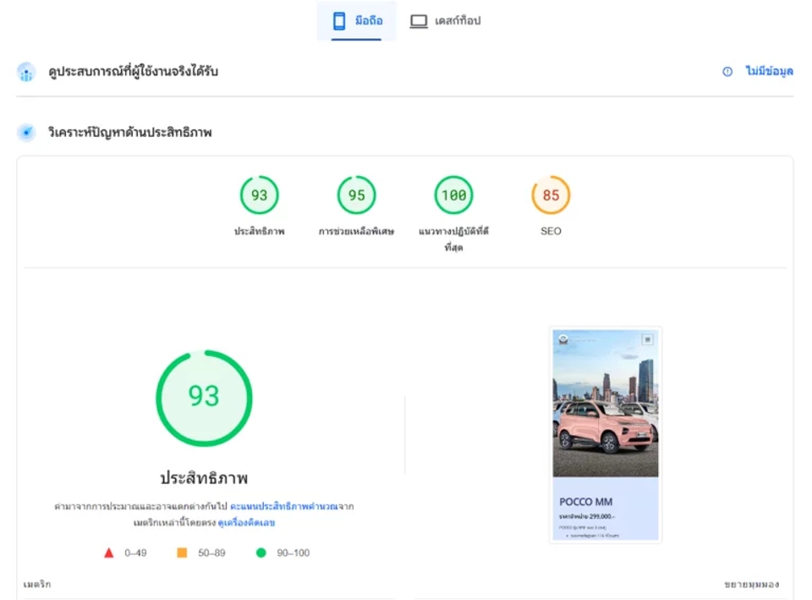Click the real user experience icon

point(26,72)
